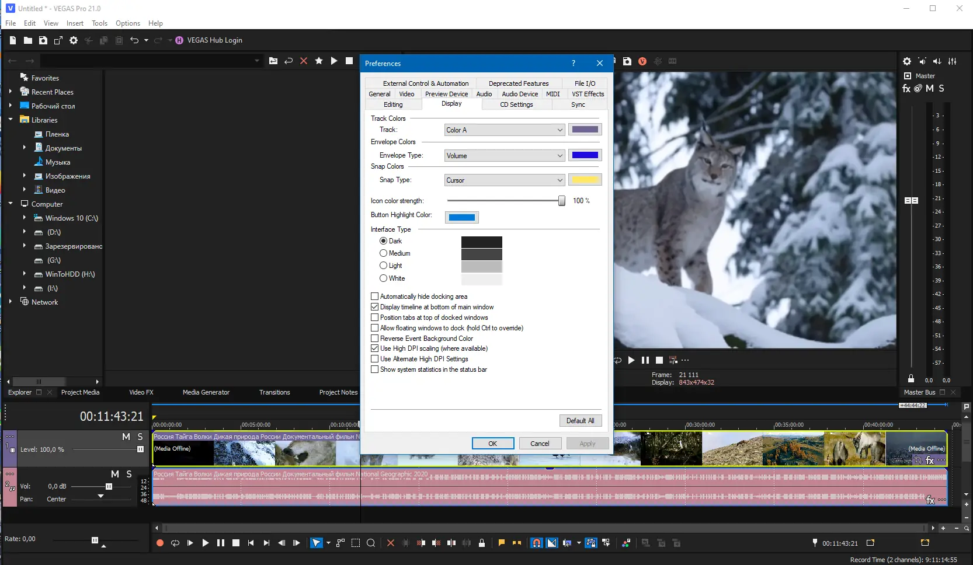Stop playback in the timeline transport bar
Image resolution: width=973 pixels, height=565 pixels.
(x=236, y=543)
